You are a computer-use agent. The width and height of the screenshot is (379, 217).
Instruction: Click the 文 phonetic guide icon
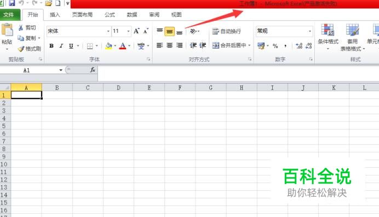tap(141, 45)
